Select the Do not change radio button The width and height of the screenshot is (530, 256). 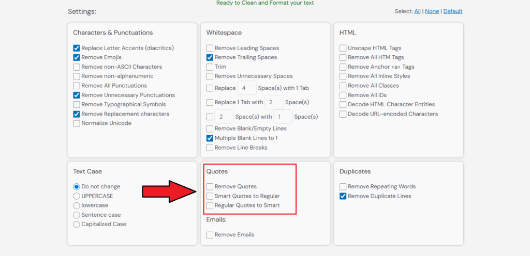pos(77,187)
